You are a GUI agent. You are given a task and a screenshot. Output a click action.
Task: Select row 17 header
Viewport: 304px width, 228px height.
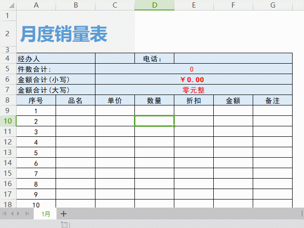pos(8,194)
